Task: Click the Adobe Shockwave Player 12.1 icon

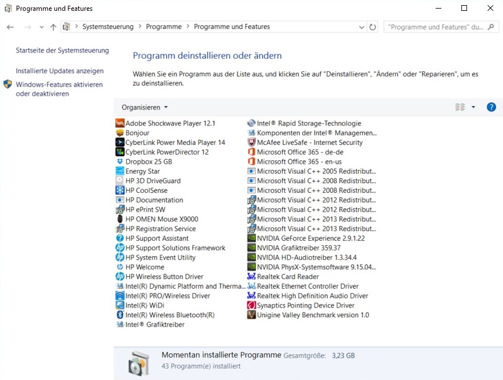Action: [x=120, y=123]
